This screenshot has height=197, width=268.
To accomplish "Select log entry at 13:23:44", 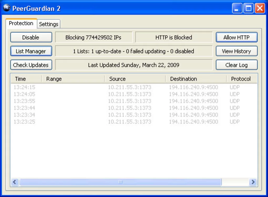I will [x=134, y=108].
